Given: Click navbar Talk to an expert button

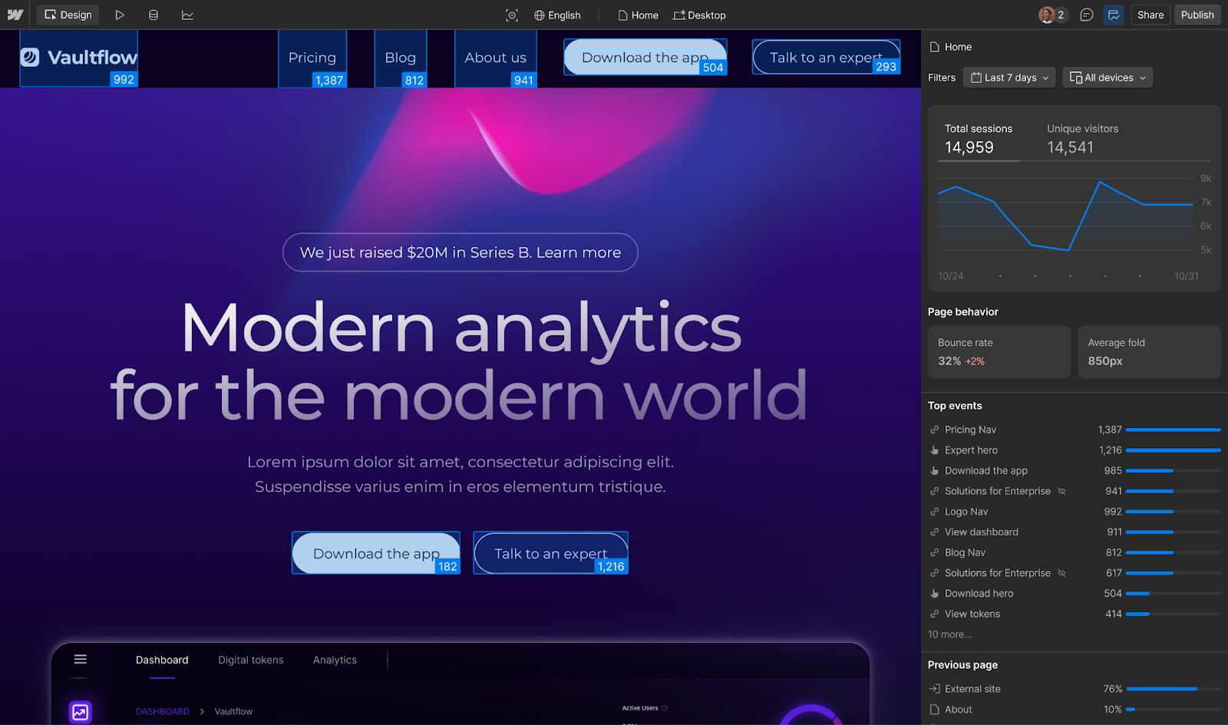Looking at the screenshot, I should click(x=826, y=58).
